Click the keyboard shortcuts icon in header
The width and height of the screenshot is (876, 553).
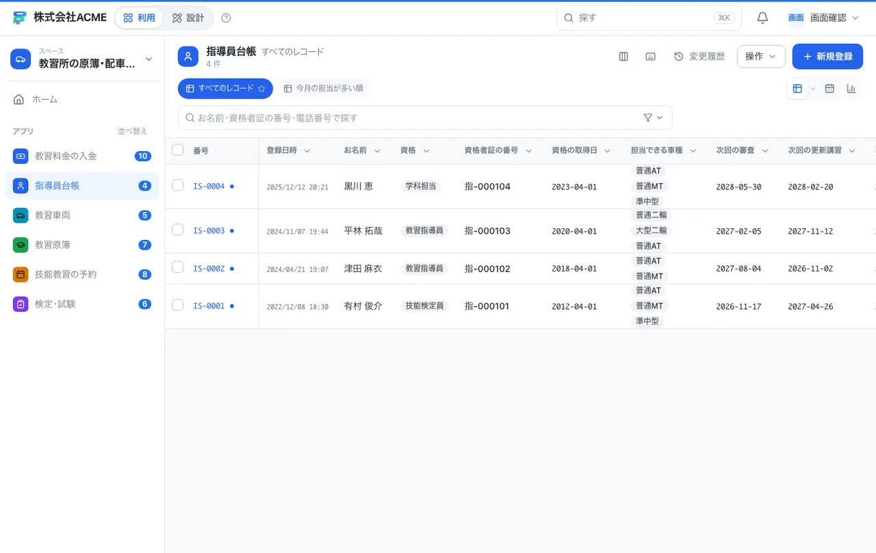coord(651,57)
